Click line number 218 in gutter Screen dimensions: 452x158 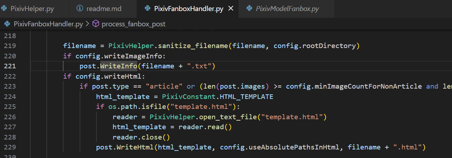(10, 36)
